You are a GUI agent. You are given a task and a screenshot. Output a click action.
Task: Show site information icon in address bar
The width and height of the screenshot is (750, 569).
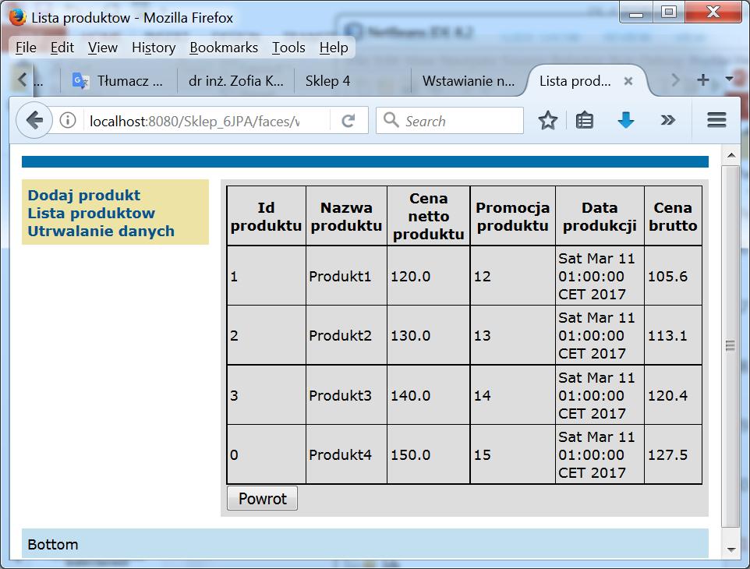pos(68,120)
